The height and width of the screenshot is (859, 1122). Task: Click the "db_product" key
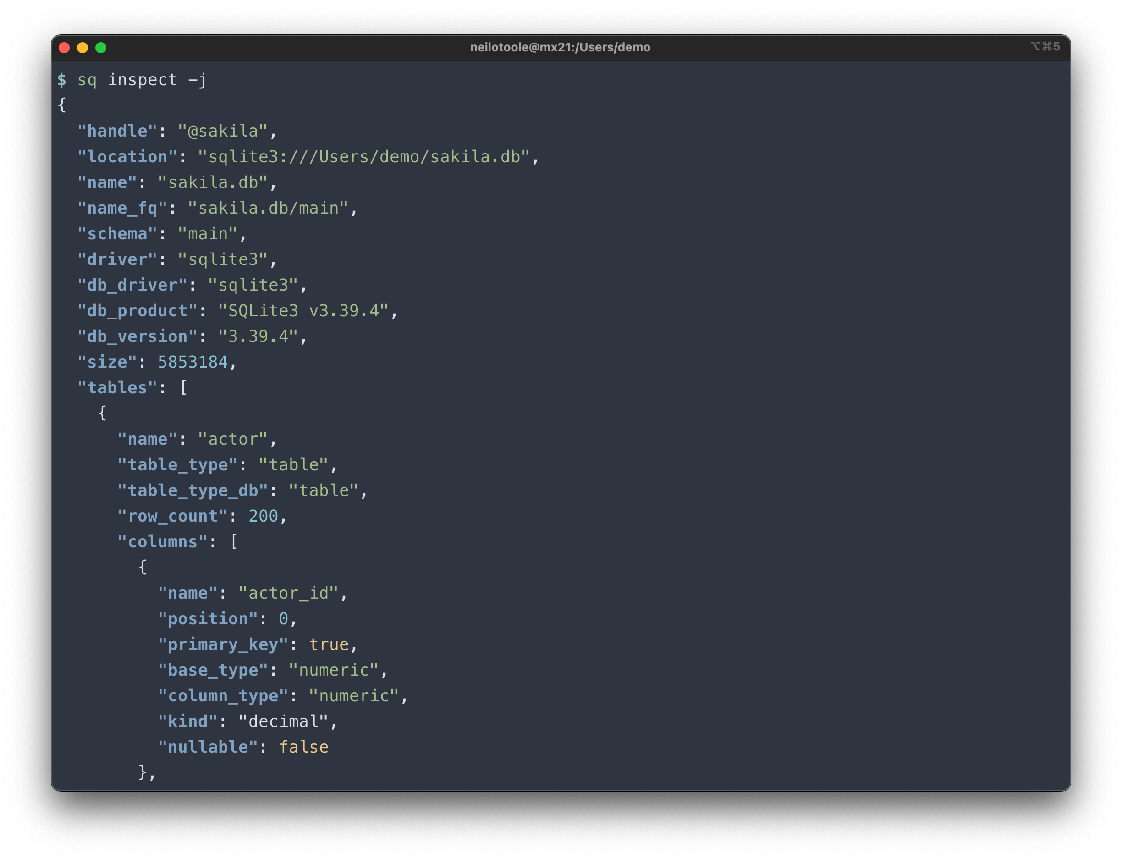[x=137, y=311]
